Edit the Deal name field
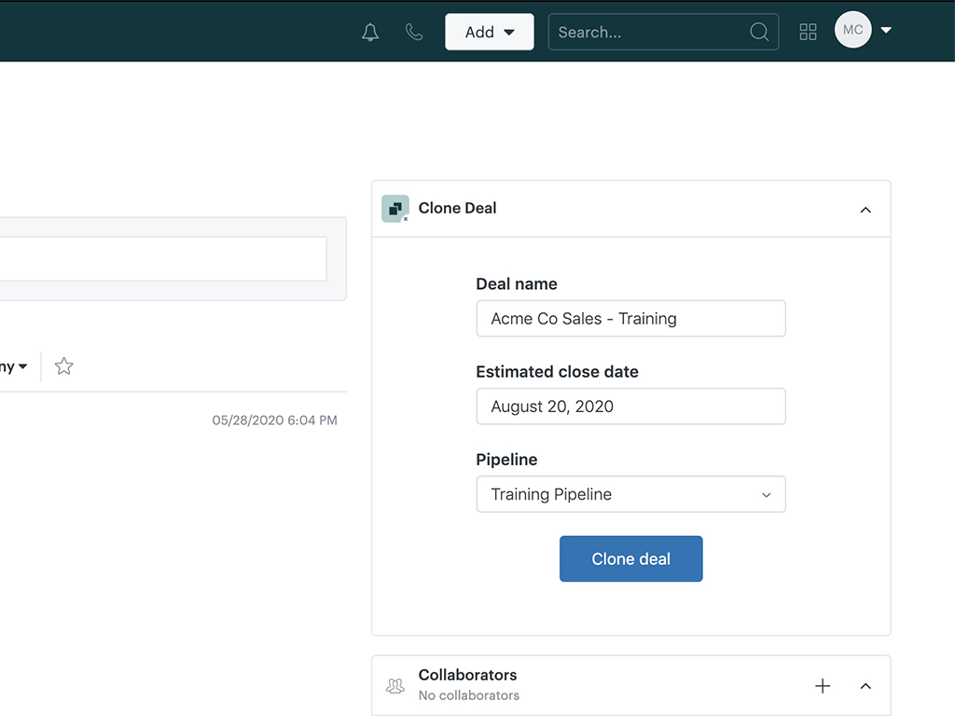Screen dimensions: 955x716 (x=630, y=319)
